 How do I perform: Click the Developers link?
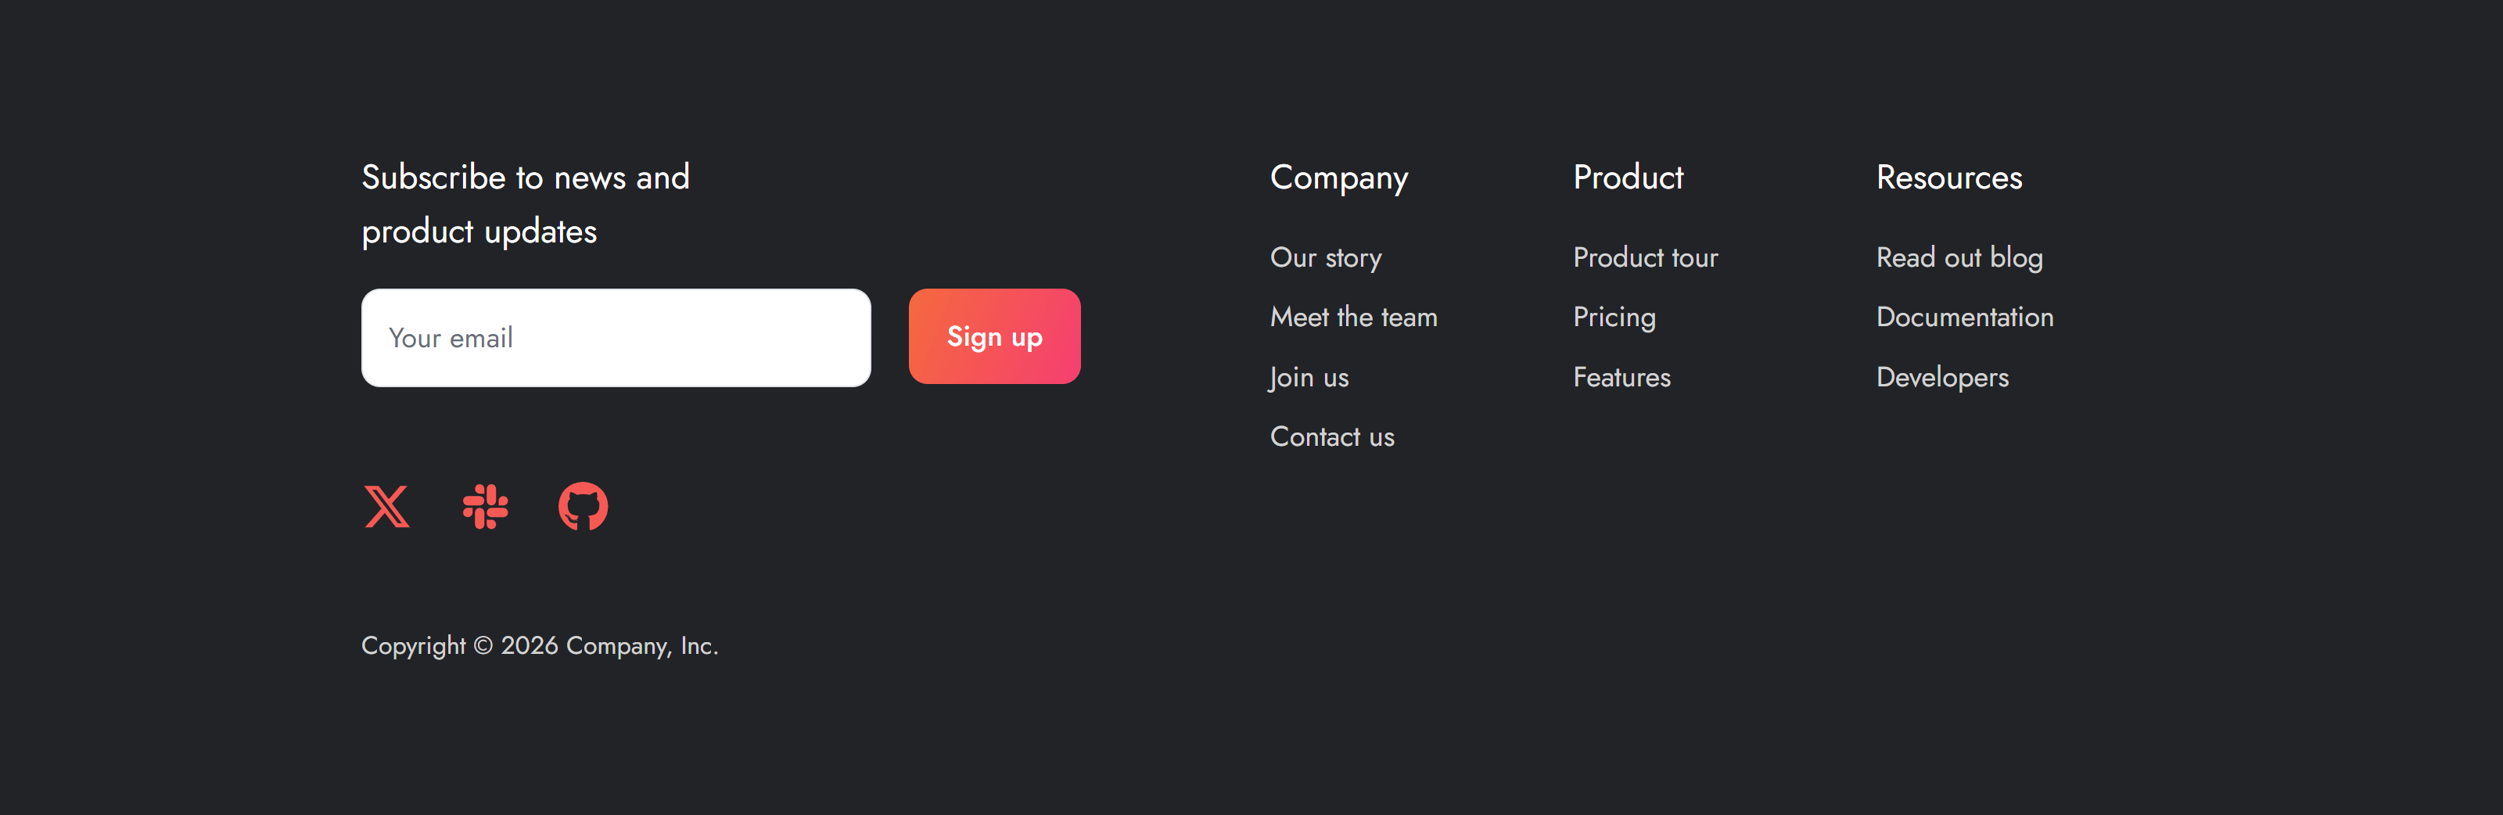(x=1941, y=377)
